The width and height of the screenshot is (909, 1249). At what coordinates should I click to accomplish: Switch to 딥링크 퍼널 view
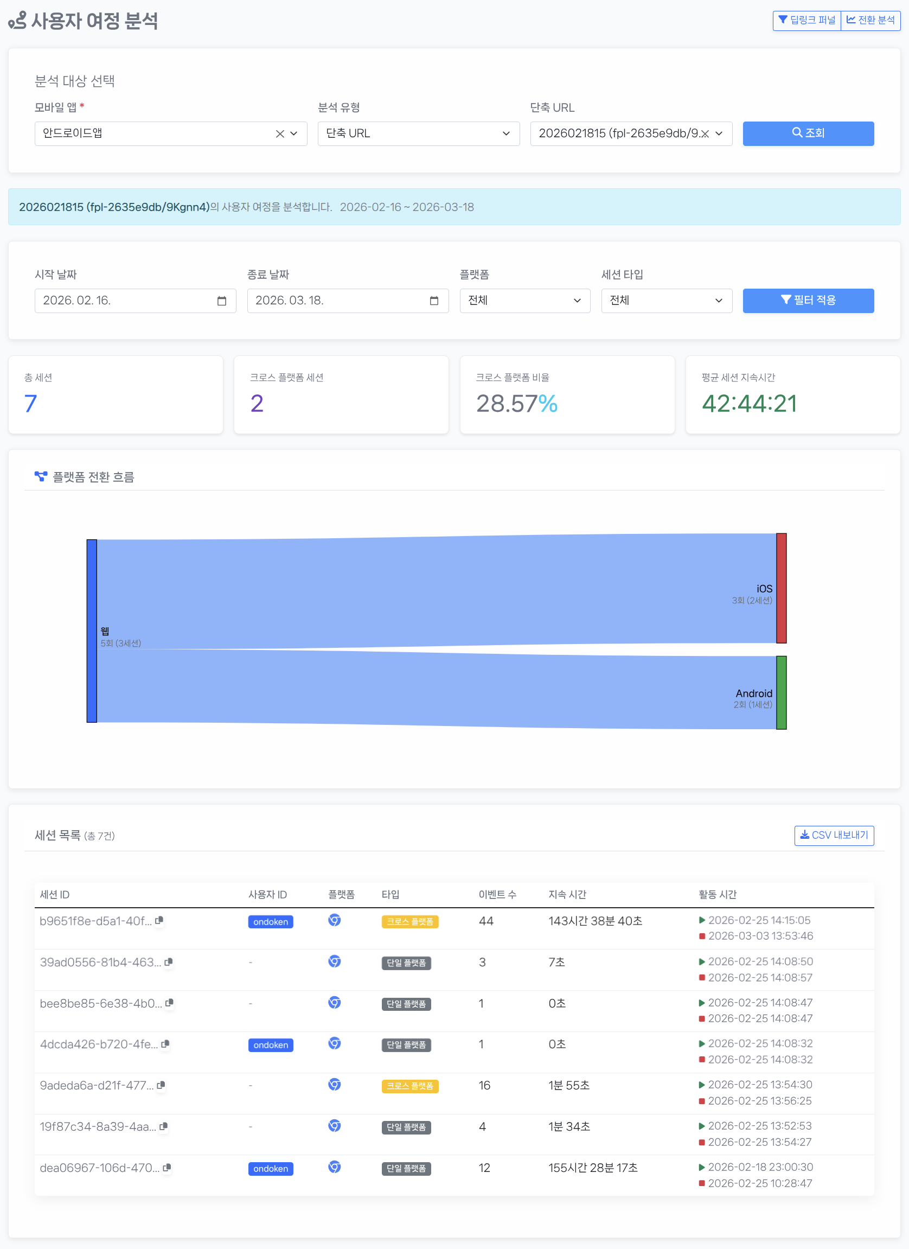806,21
